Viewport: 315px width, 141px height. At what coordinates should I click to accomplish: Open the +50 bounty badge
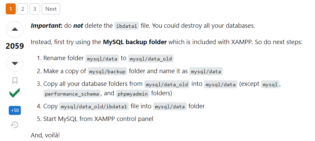(15, 110)
